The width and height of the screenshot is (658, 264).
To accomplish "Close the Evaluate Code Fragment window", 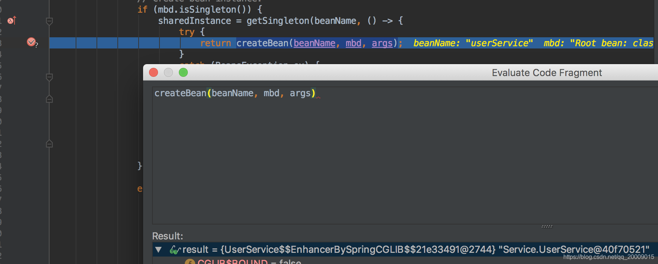I will tap(154, 72).
